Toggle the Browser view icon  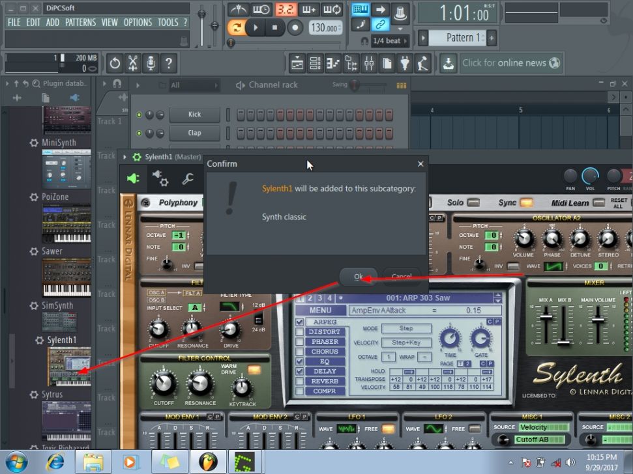pyautogui.click(x=351, y=63)
